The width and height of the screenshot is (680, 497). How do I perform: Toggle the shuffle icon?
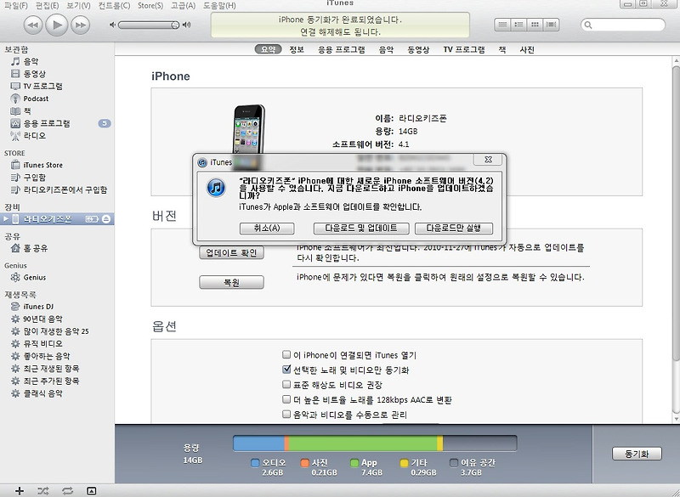click(x=43, y=490)
